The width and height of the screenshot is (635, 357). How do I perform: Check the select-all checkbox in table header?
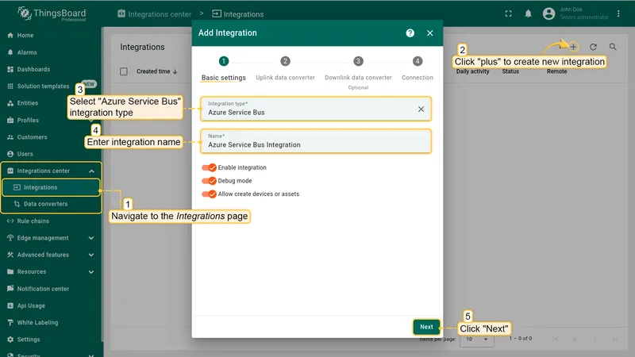point(124,71)
